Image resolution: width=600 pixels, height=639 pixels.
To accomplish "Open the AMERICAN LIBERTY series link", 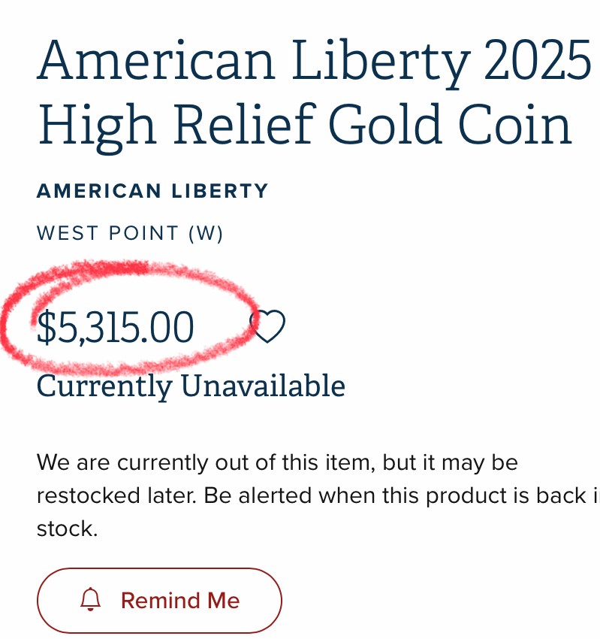I will click(152, 191).
